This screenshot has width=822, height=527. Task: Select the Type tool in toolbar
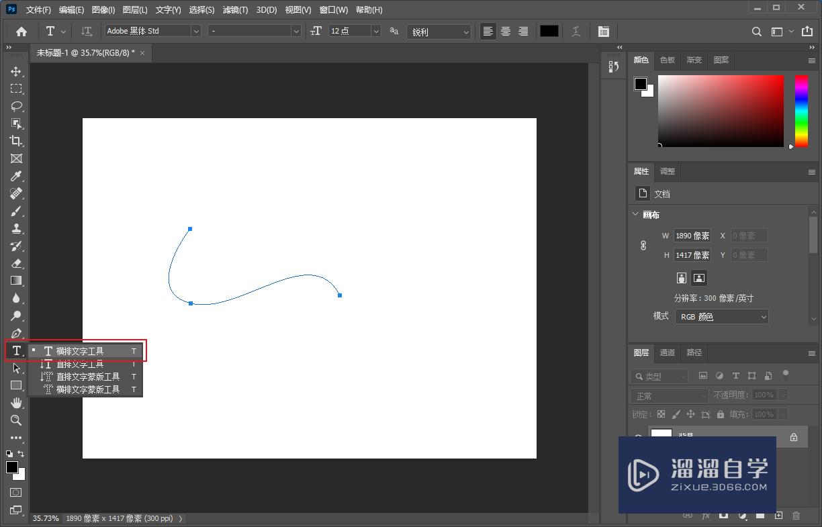point(16,350)
